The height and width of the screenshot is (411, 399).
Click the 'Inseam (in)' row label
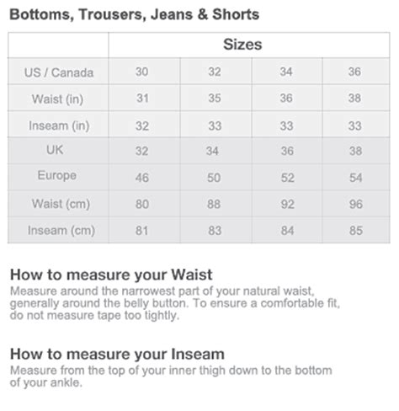point(59,125)
